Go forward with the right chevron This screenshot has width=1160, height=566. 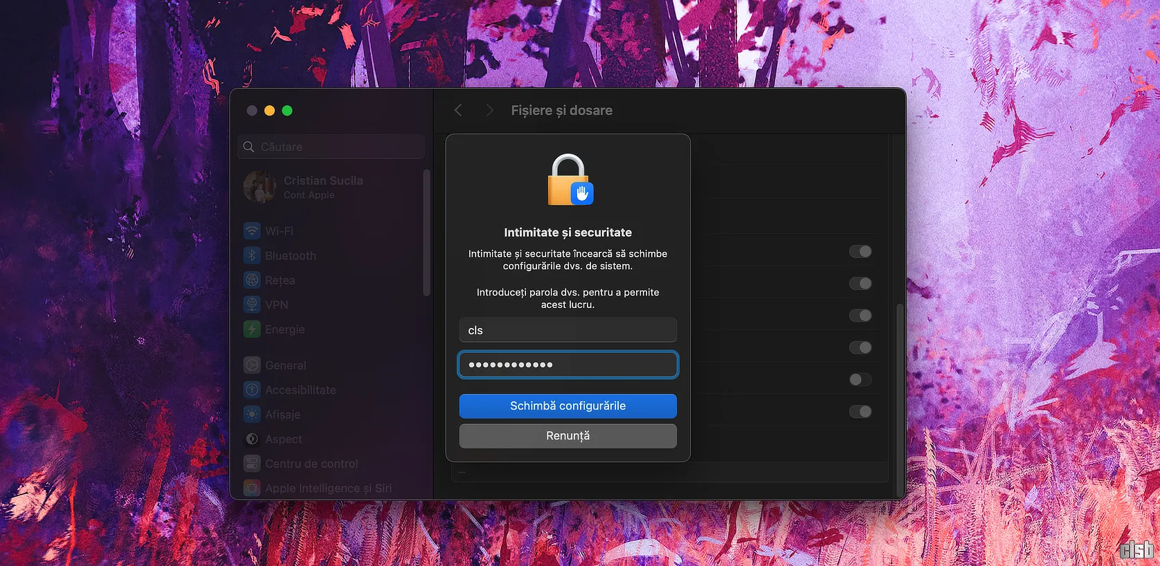[489, 110]
